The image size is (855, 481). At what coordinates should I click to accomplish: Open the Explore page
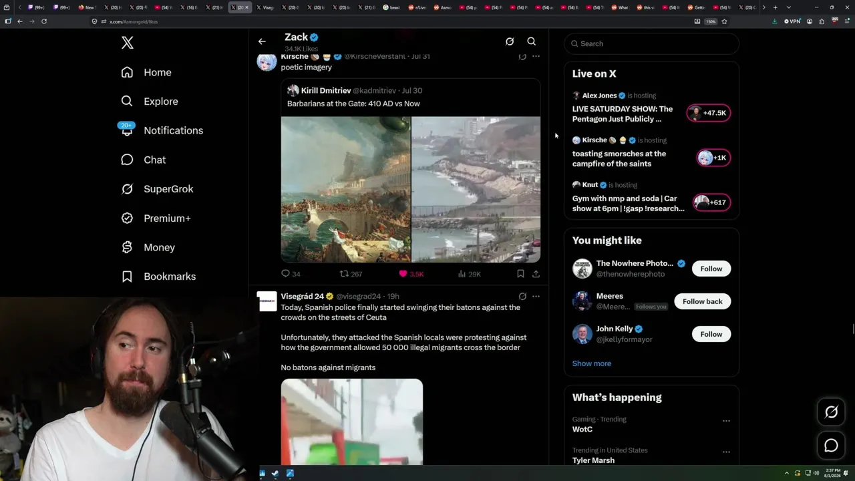point(150,102)
